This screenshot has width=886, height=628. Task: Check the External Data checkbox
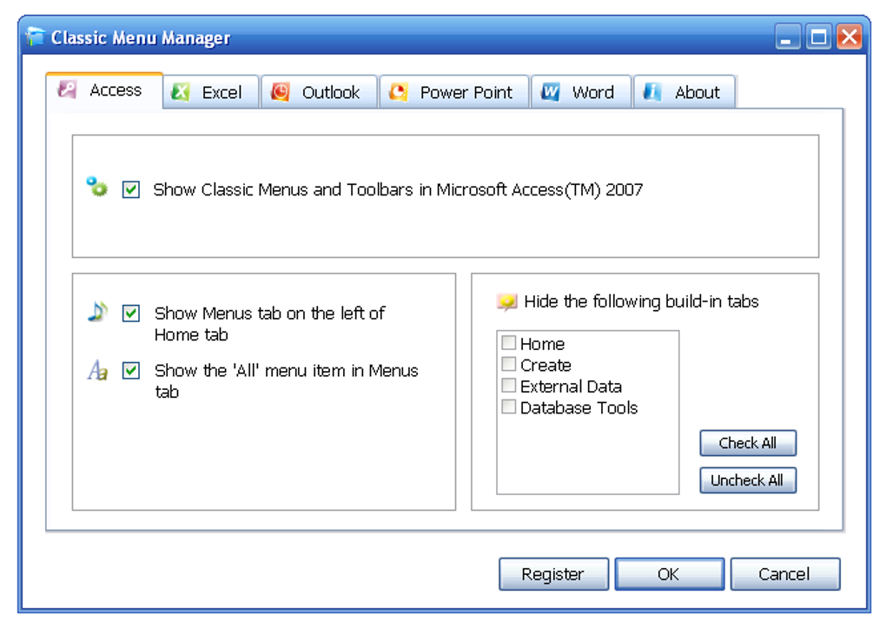click(508, 385)
